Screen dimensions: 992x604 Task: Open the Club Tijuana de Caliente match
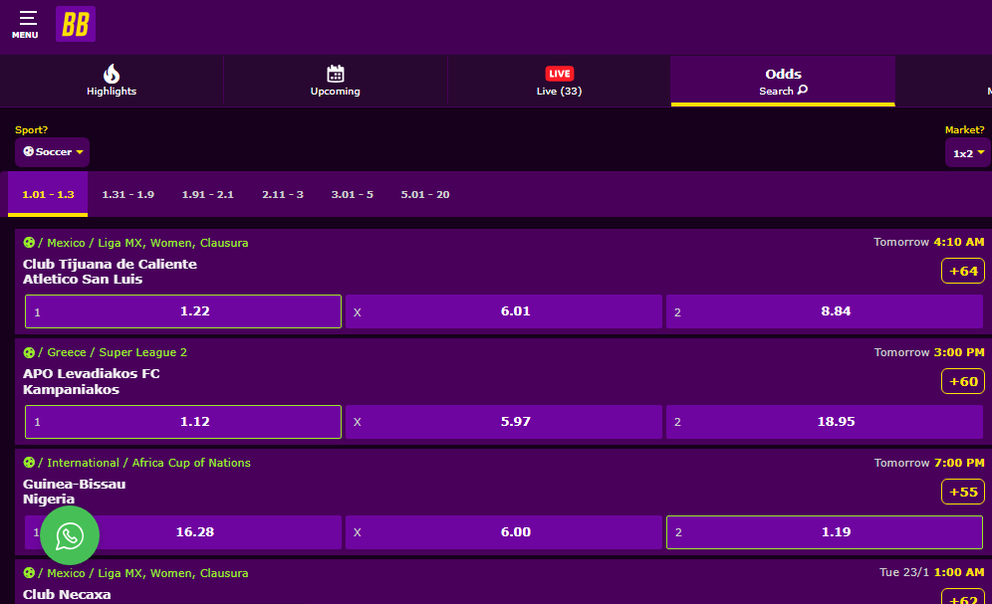coord(110,272)
